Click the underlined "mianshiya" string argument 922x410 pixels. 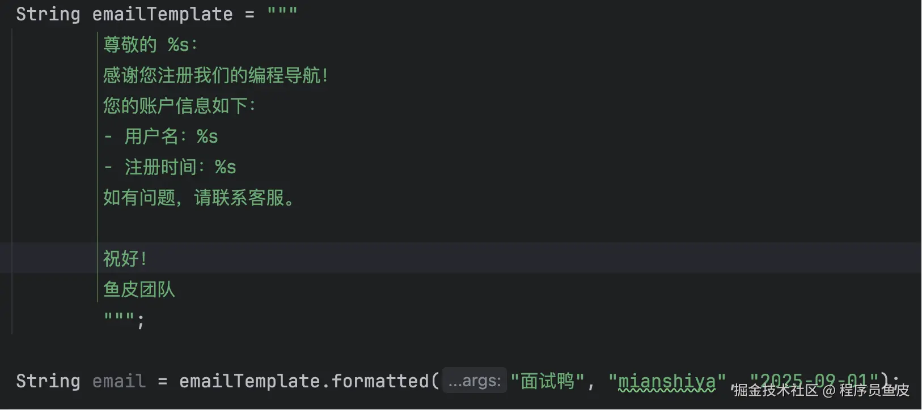(x=667, y=381)
